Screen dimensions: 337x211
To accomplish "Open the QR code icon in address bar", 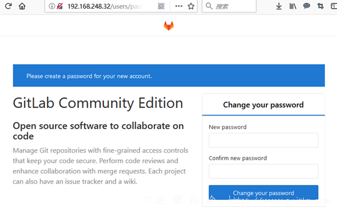I will 161,6.
